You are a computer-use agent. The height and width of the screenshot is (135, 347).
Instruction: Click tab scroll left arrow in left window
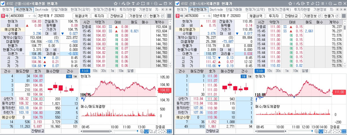162,10
